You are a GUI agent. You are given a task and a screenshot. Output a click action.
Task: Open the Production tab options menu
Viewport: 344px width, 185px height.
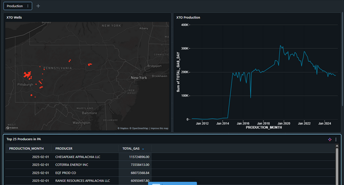tap(28, 6)
